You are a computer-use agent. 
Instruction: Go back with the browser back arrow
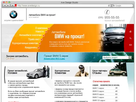tap(5, 6)
